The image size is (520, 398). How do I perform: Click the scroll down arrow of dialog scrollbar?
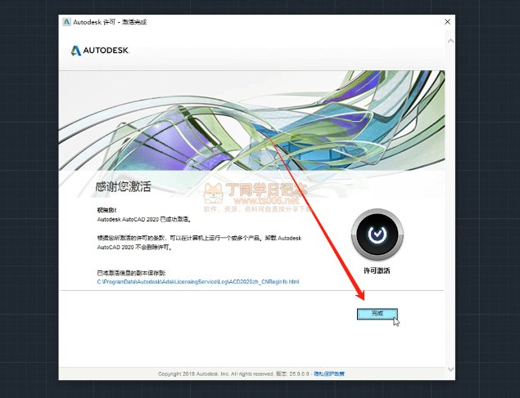450,369
